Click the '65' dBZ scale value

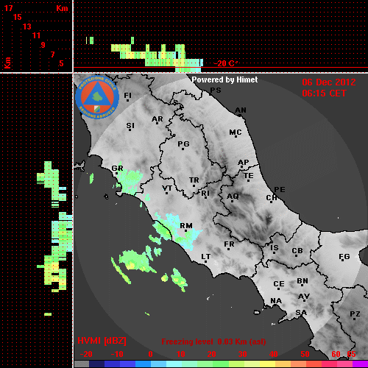click(x=351, y=354)
